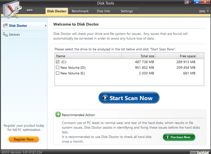211x154 pixels.
Task: Expand the Disk Doctor sidebar arrow
Action: (x=46, y=25)
